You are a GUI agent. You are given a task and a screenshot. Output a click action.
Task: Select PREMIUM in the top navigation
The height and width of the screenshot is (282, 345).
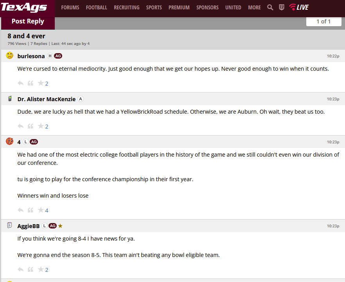[179, 7]
